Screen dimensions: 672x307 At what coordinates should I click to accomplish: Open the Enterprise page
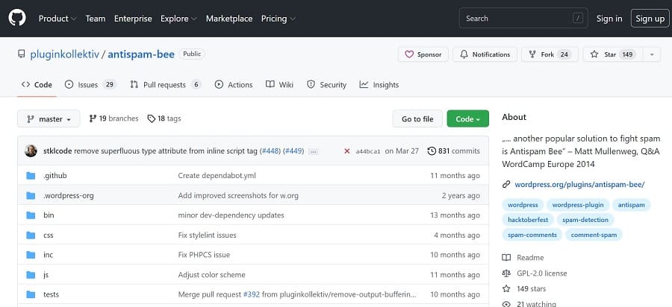click(x=133, y=19)
